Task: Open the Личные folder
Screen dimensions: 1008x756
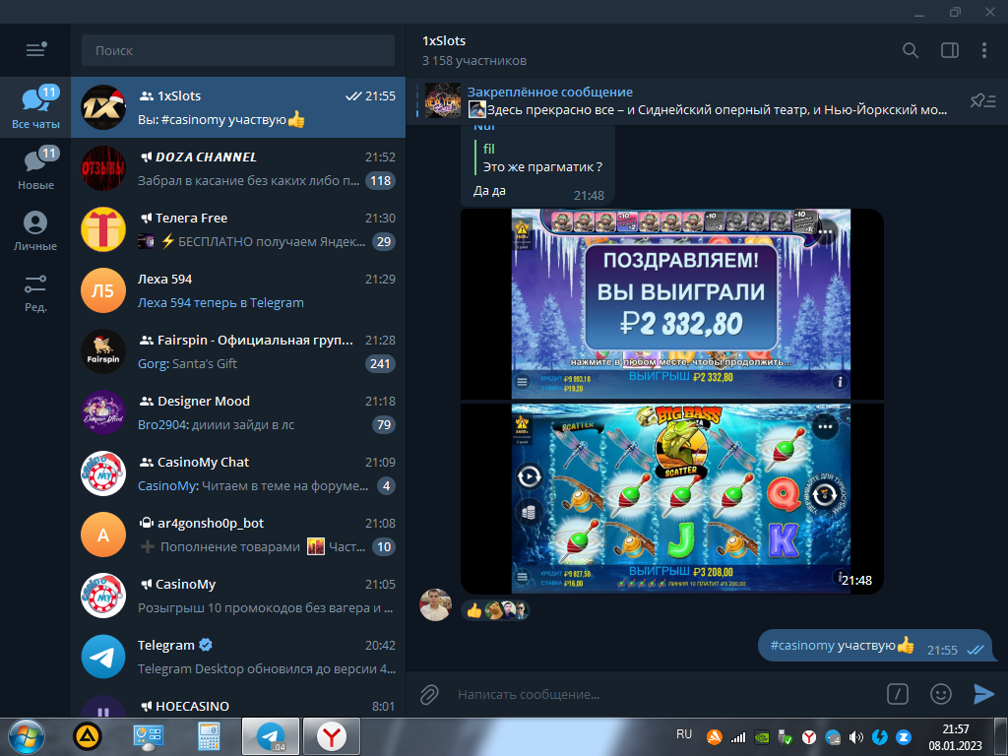Action: click(35, 230)
